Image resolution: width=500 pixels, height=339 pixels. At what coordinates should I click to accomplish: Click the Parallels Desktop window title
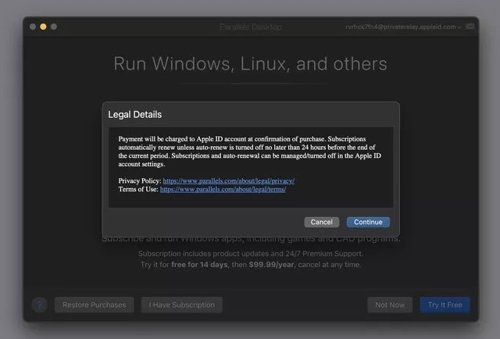(x=250, y=27)
